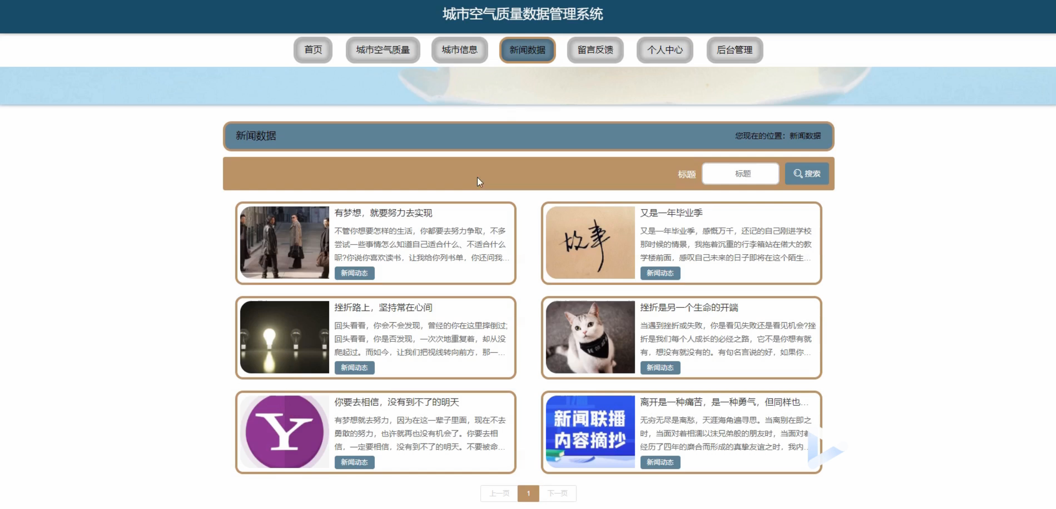Viewport: 1056px width, 509px height.
Task: Open the 首页 navigation tab
Action: (x=313, y=50)
